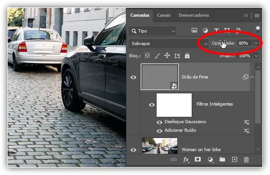Screen dimensions: 270x175
Task: Filter for type layers
Action: coord(216,31)
